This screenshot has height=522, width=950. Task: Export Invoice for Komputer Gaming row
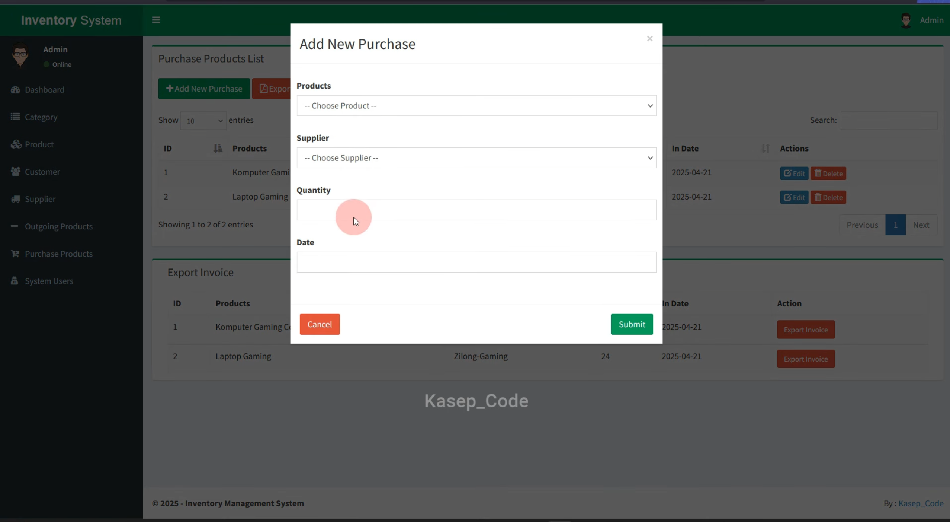click(806, 330)
